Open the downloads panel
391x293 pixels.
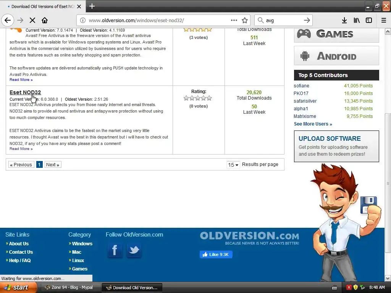click(344, 21)
